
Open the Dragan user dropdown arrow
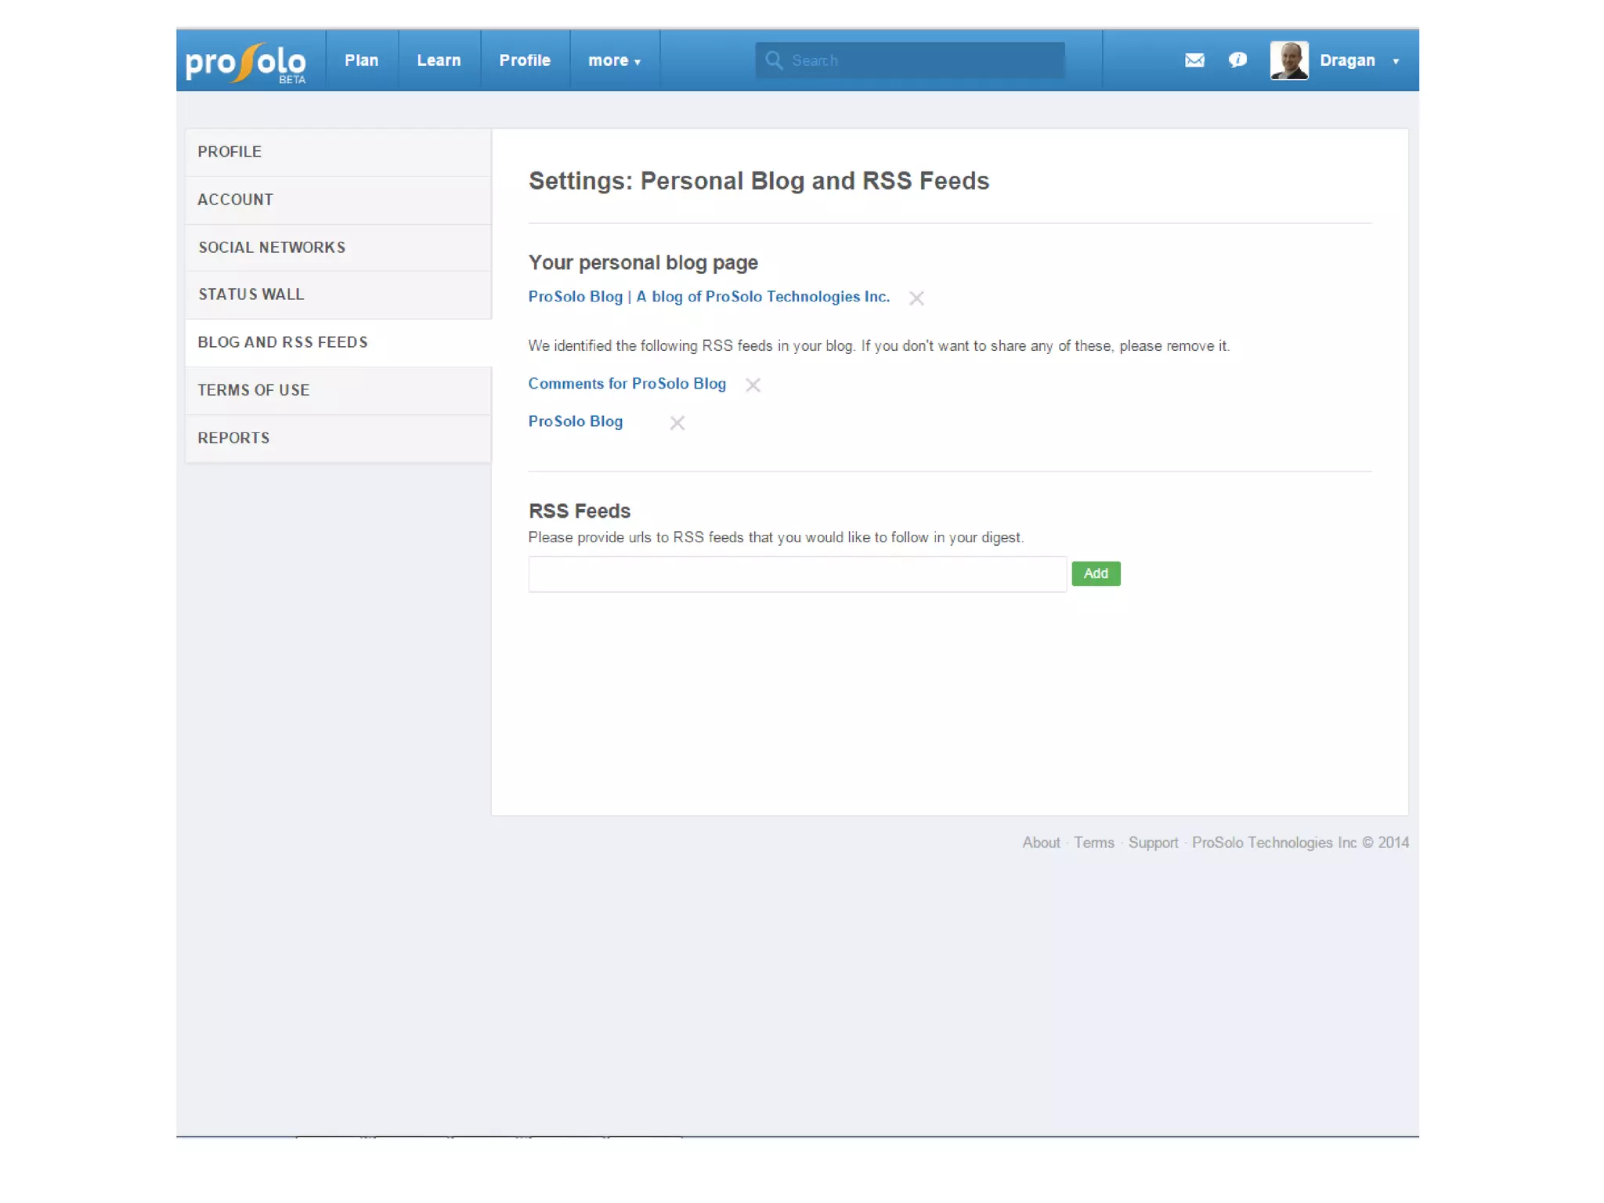coord(1396,61)
